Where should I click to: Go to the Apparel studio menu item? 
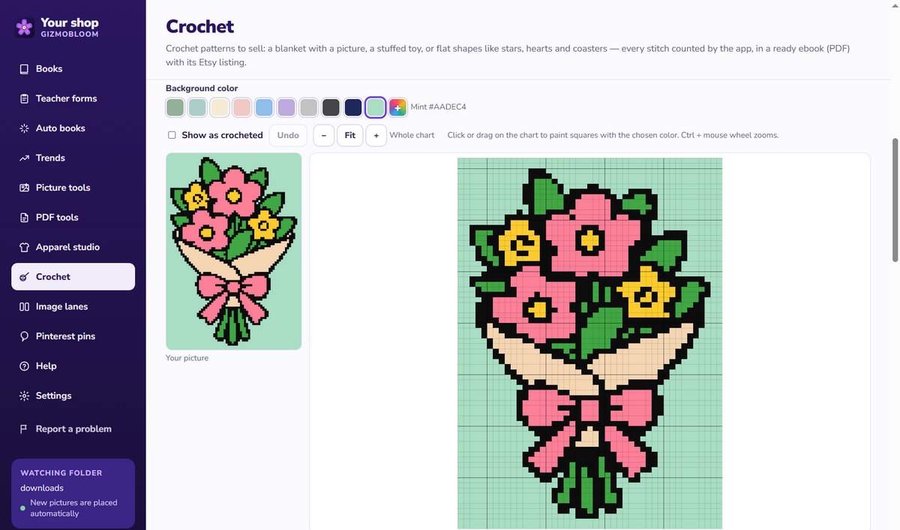point(73,247)
